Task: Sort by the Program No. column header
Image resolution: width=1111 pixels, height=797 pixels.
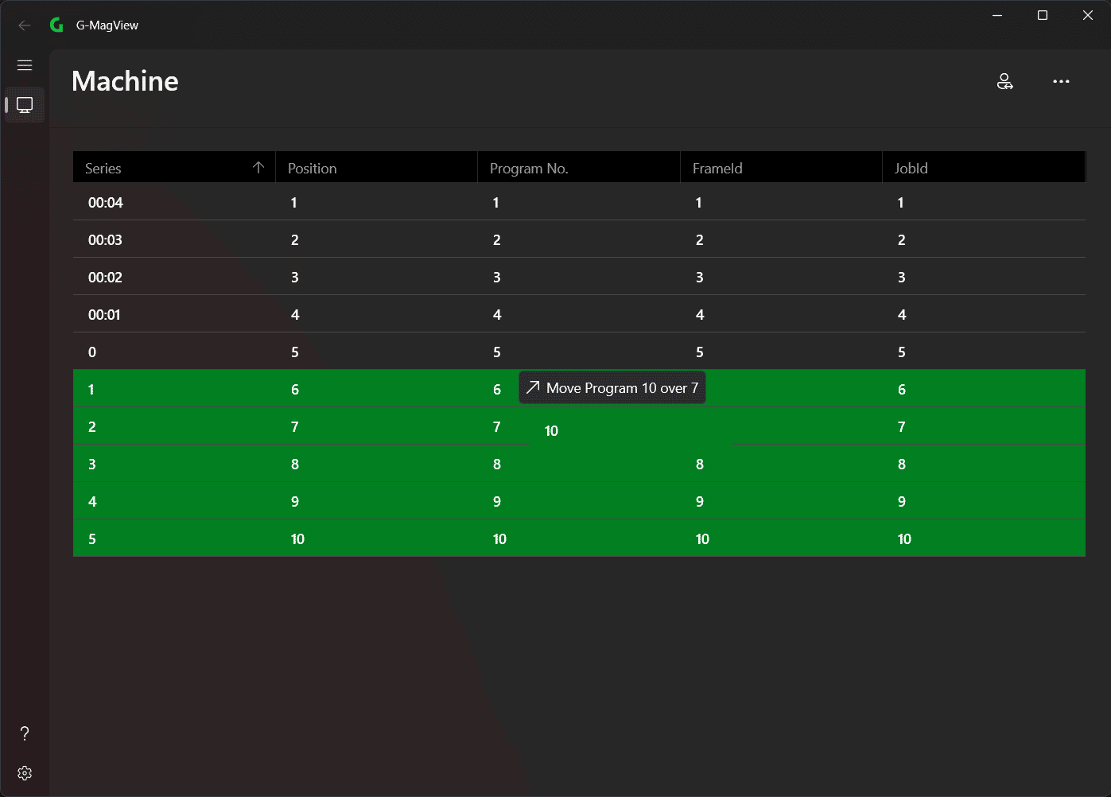Action: (x=579, y=168)
